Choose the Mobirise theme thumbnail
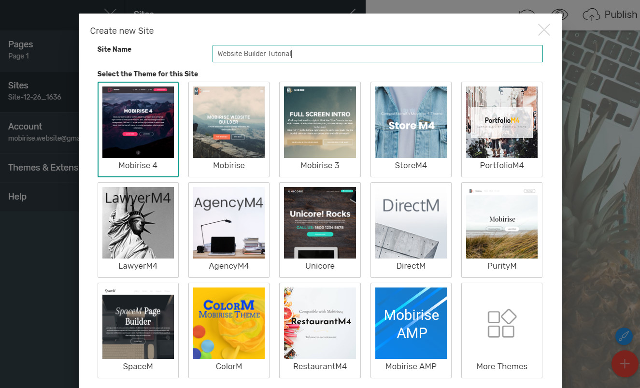Viewport: 640px width, 388px height. (229, 129)
